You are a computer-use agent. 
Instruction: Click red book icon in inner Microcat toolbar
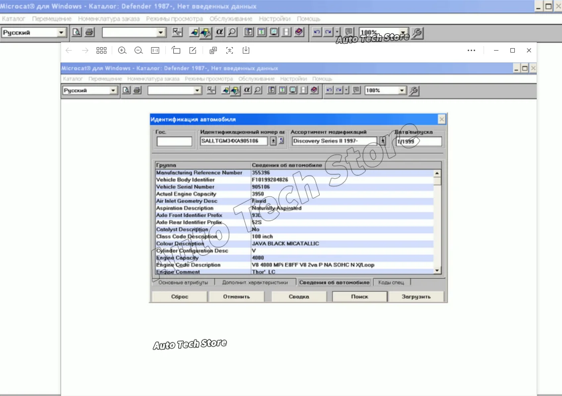pos(314,90)
